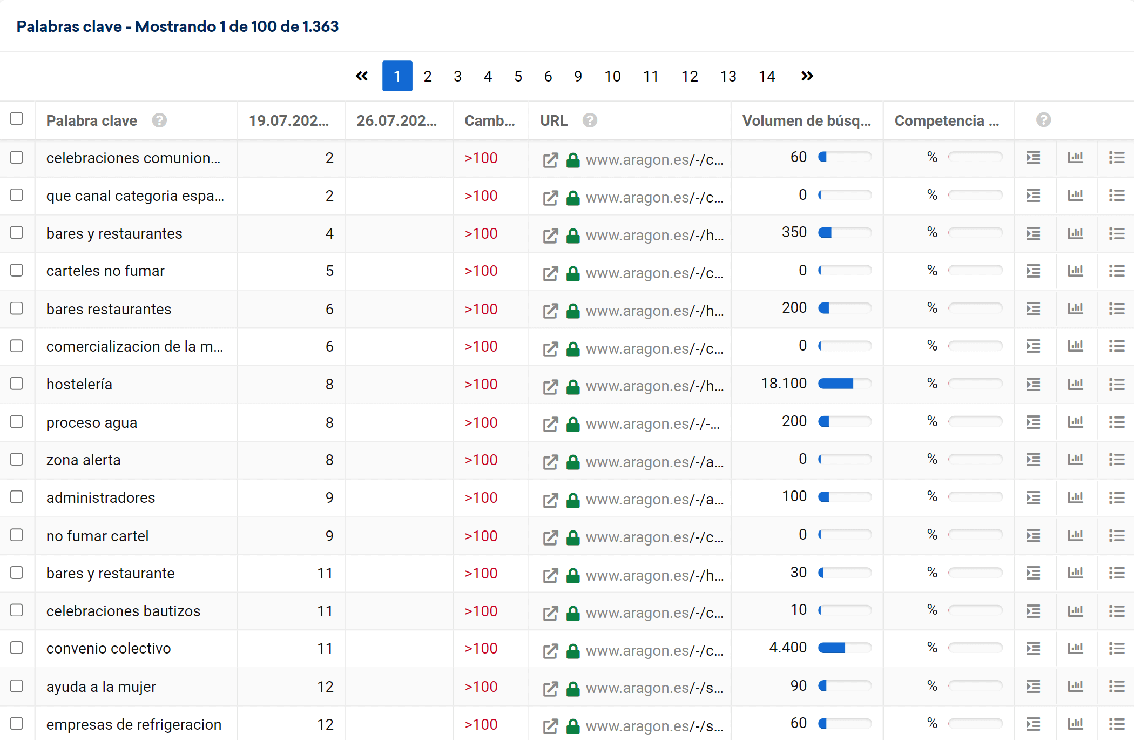1134x740 pixels.
Task: Click indent list icon for celebraciones comunion row
Action: (1033, 158)
